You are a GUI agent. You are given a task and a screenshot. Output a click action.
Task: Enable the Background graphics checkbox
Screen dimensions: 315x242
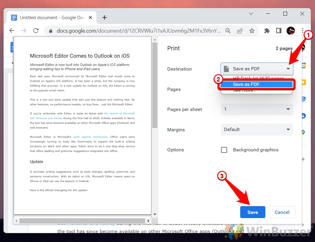click(224, 150)
